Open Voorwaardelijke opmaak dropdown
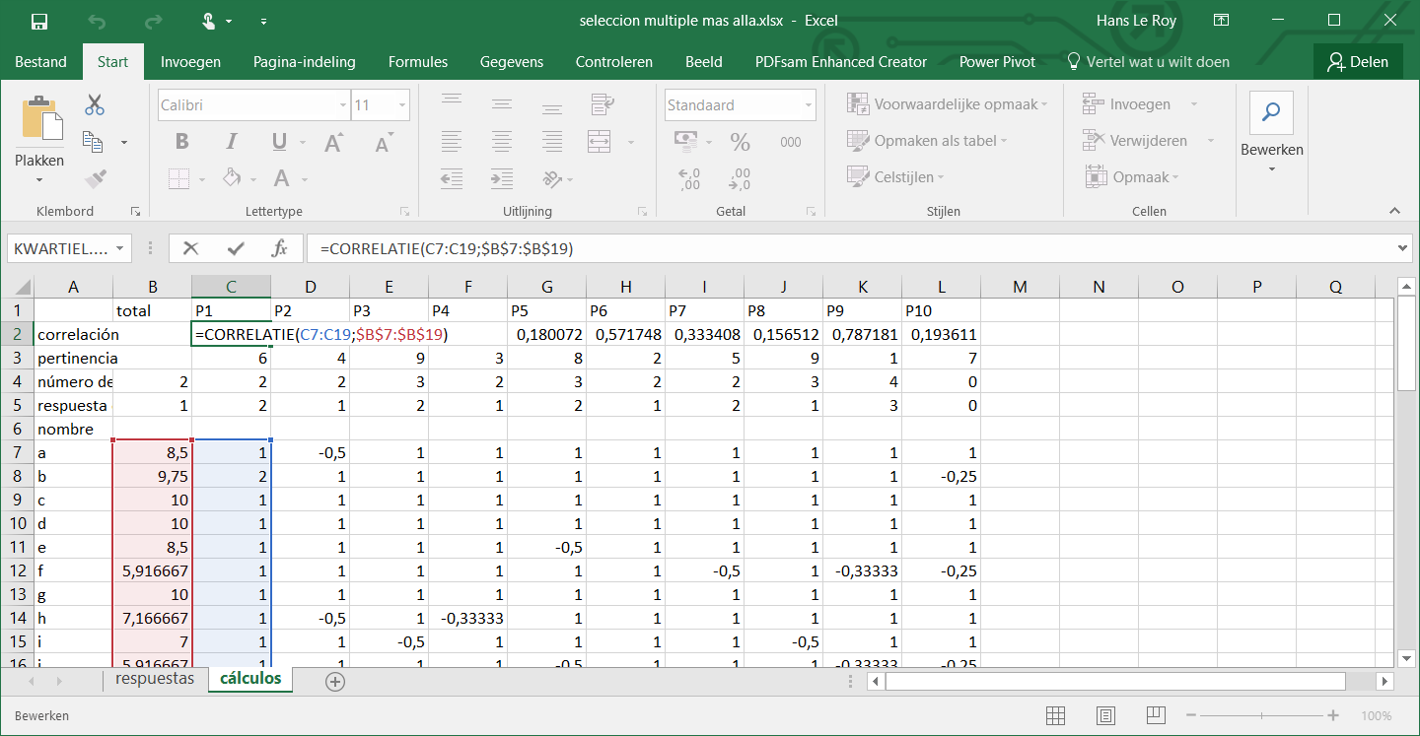Viewport: 1420px width, 736px height. 948,104
